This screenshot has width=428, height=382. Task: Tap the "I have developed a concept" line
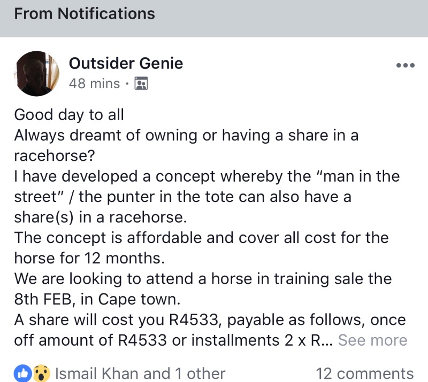click(207, 176)
